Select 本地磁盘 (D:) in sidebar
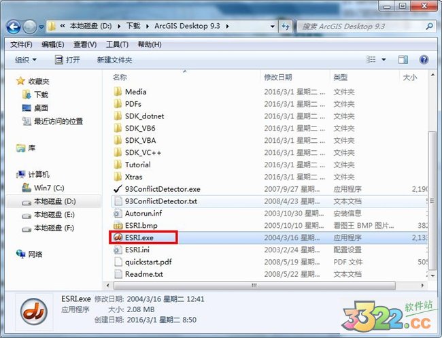This screenshot has height=338, width=442. (x=54, y=201)
